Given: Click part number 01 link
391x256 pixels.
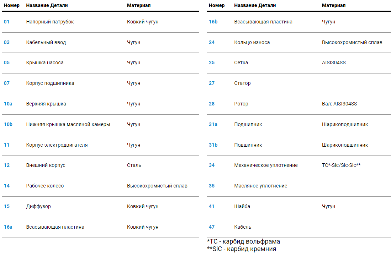Looking at the screenshot, I should click(x=7, y=22).
